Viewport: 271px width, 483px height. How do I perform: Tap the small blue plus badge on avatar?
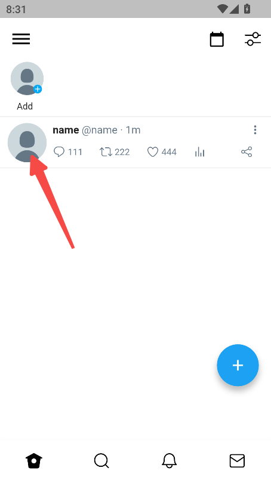tap(38, 89)
